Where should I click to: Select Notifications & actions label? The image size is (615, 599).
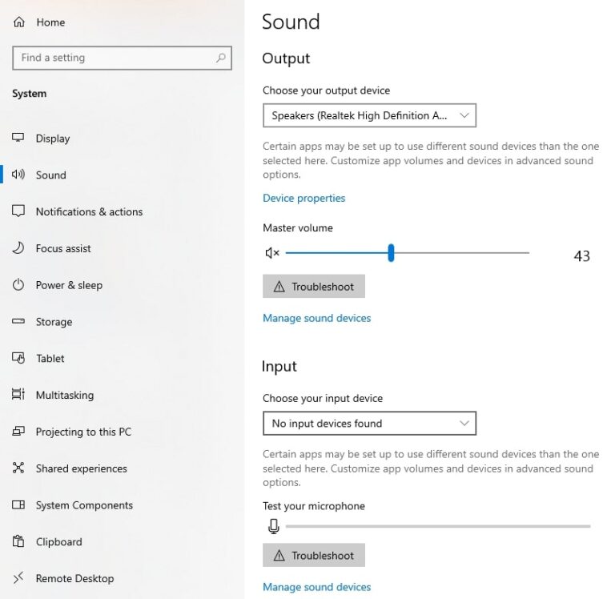click(x=90, y=212)
